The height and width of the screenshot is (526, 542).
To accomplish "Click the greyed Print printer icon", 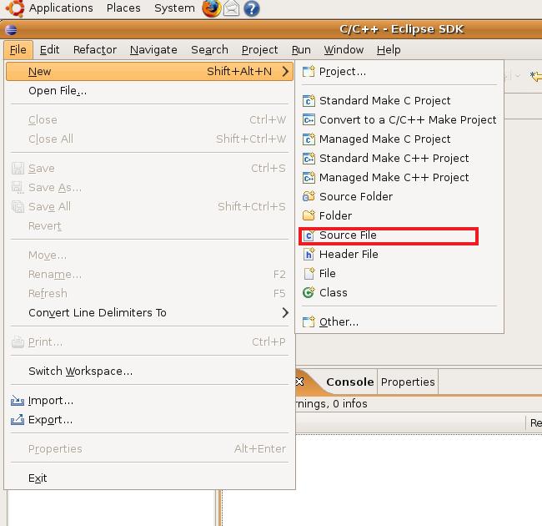I will (x=18, y=342).
